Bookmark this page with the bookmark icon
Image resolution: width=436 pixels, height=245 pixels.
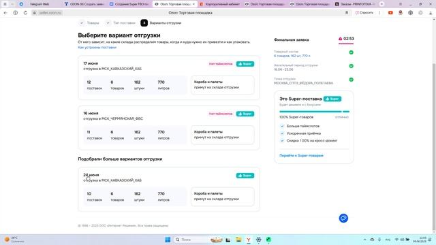(347, 13)
